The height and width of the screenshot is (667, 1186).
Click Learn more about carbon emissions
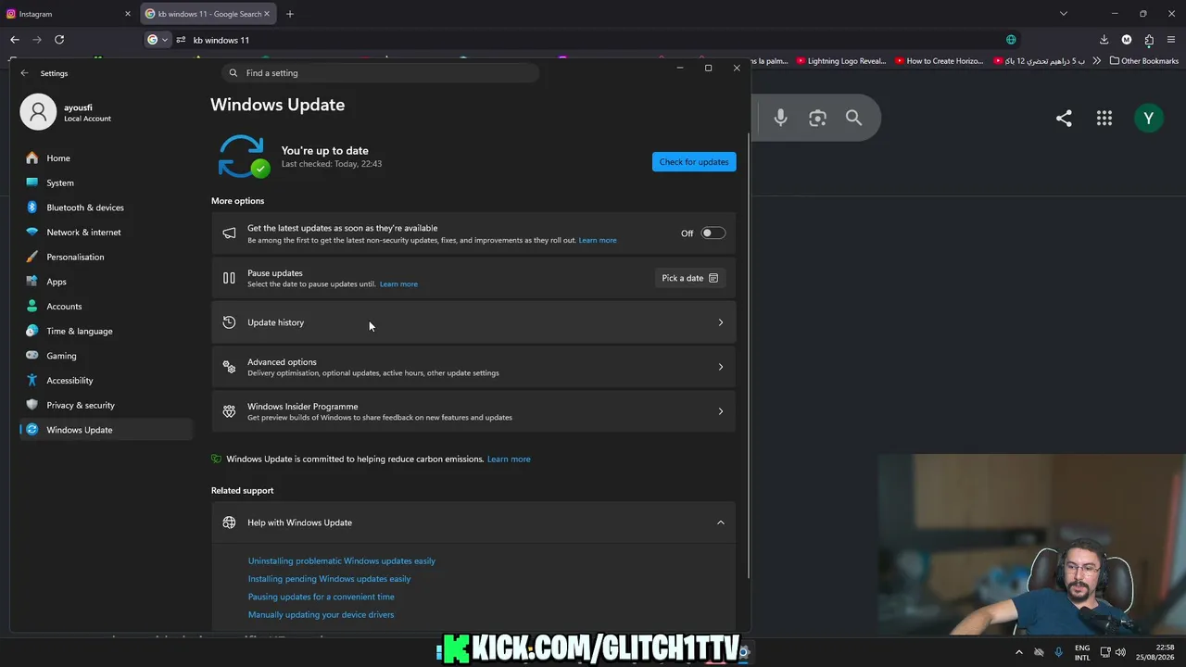(509, 459)
